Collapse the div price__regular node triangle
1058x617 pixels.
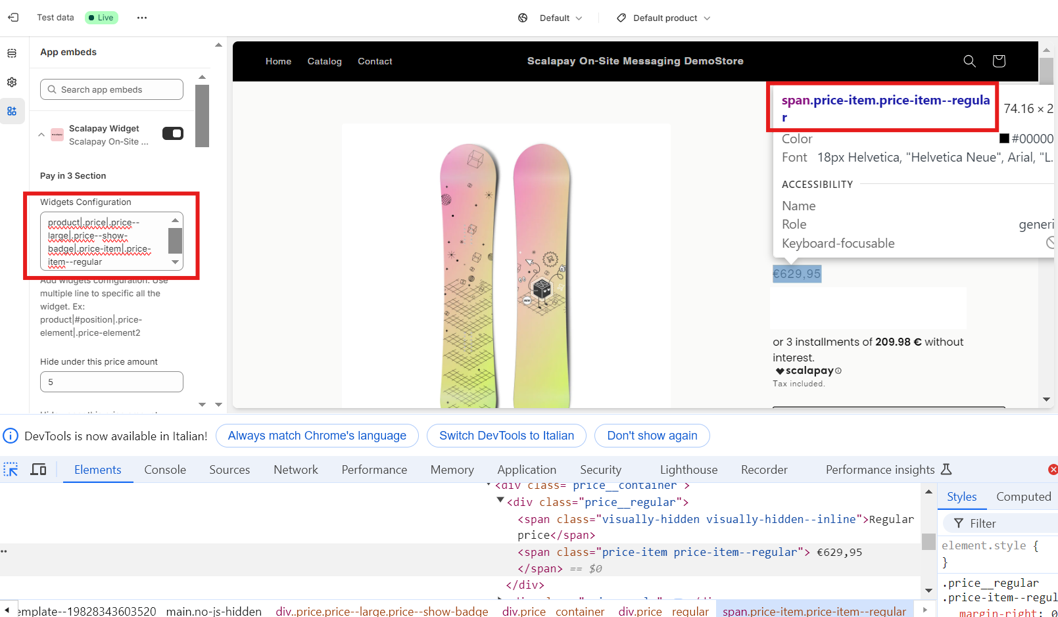(500, 501)
